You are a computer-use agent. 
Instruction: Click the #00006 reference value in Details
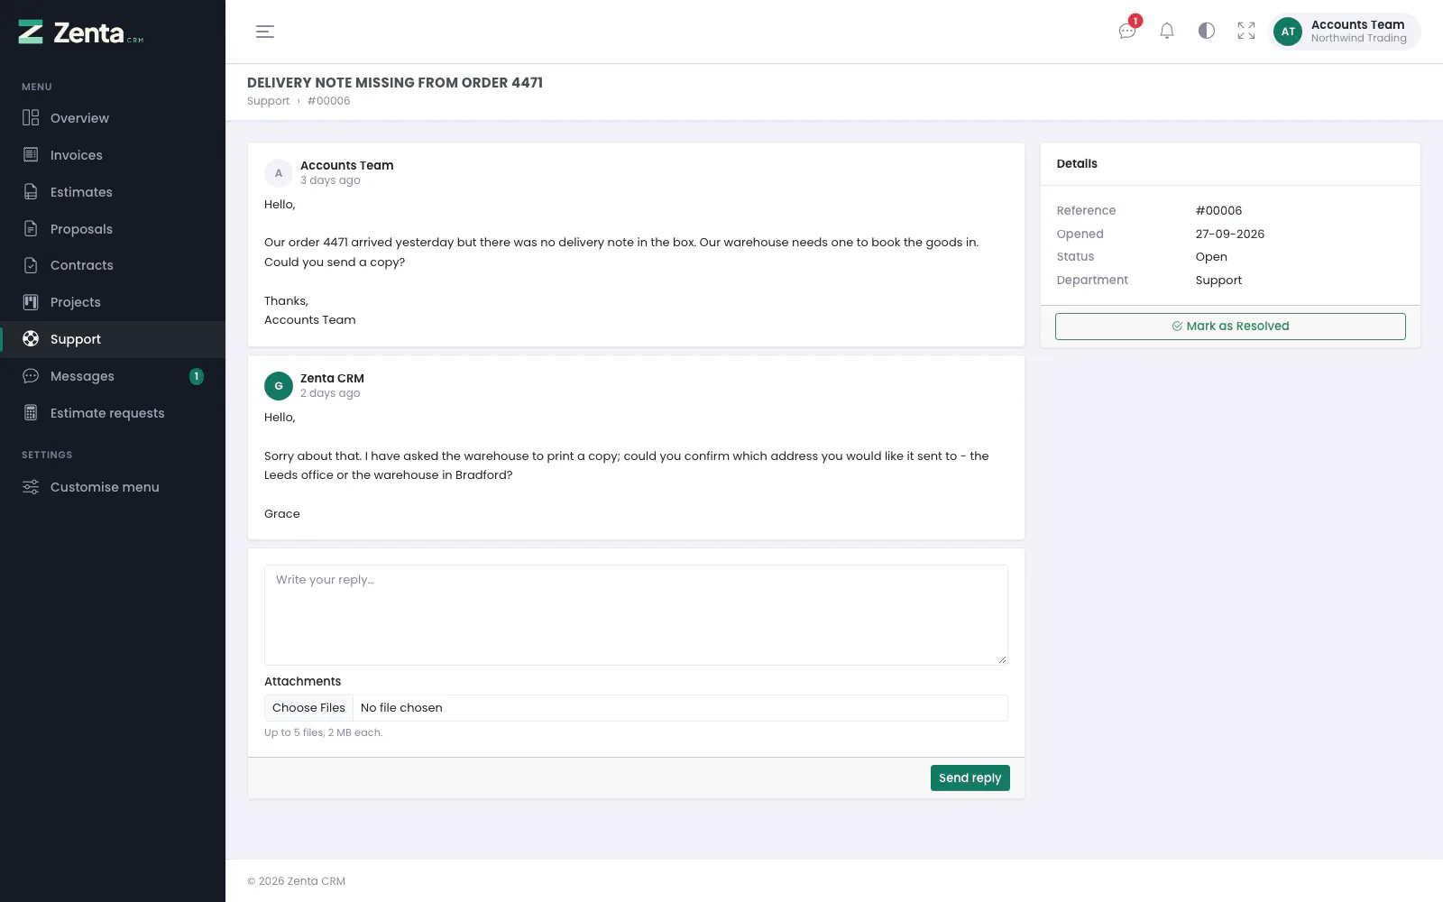tap(1218, 210)
